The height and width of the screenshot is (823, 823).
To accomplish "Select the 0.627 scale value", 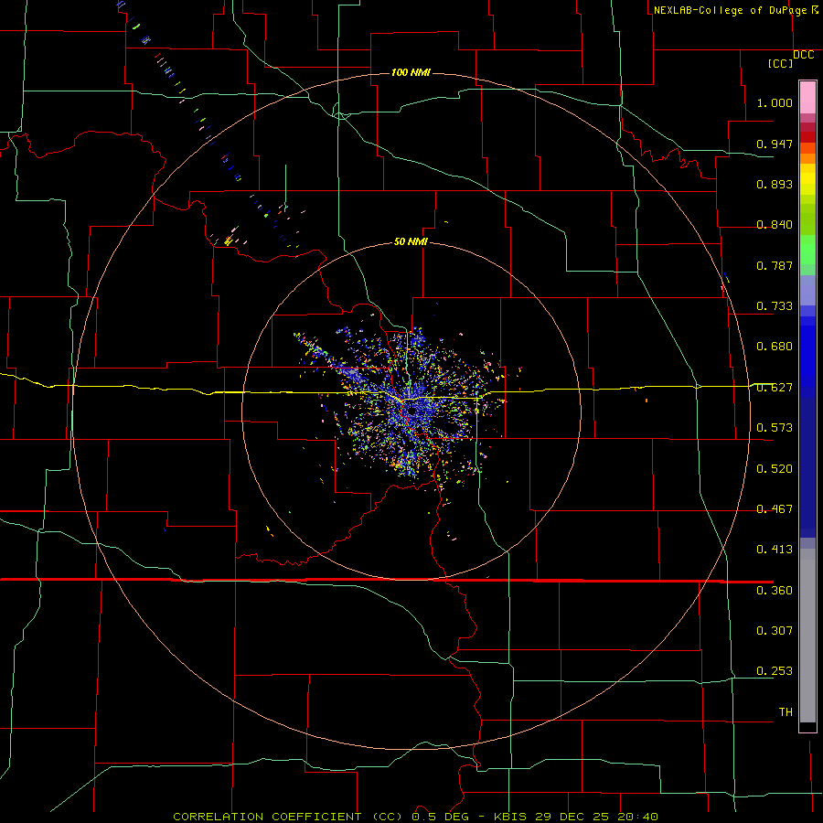I will pyautogui.click(x=775, y=388).
